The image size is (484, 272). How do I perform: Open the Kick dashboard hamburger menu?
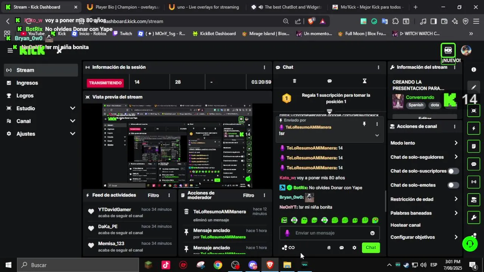(x=10, y=50)
